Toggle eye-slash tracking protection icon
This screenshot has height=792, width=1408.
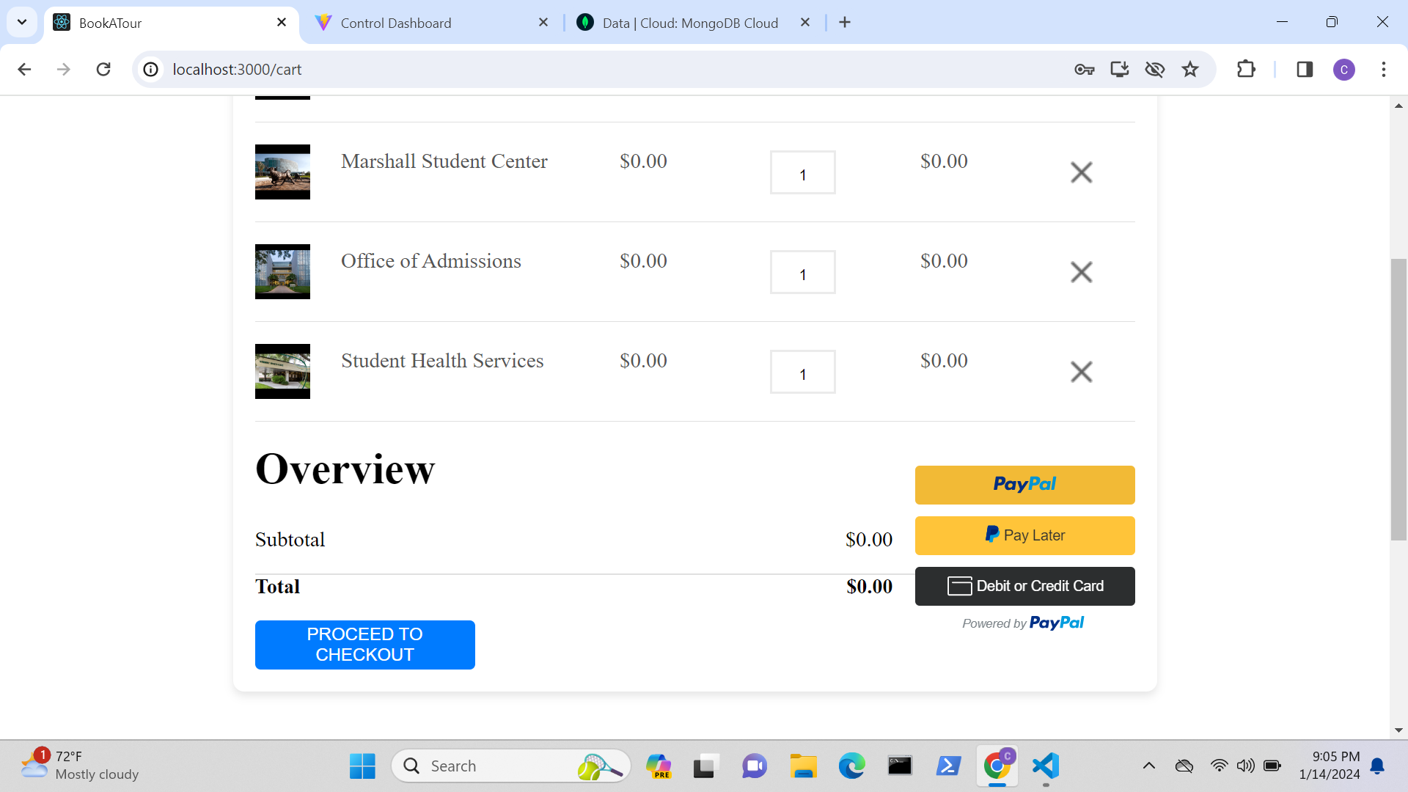click(1154, 69)
